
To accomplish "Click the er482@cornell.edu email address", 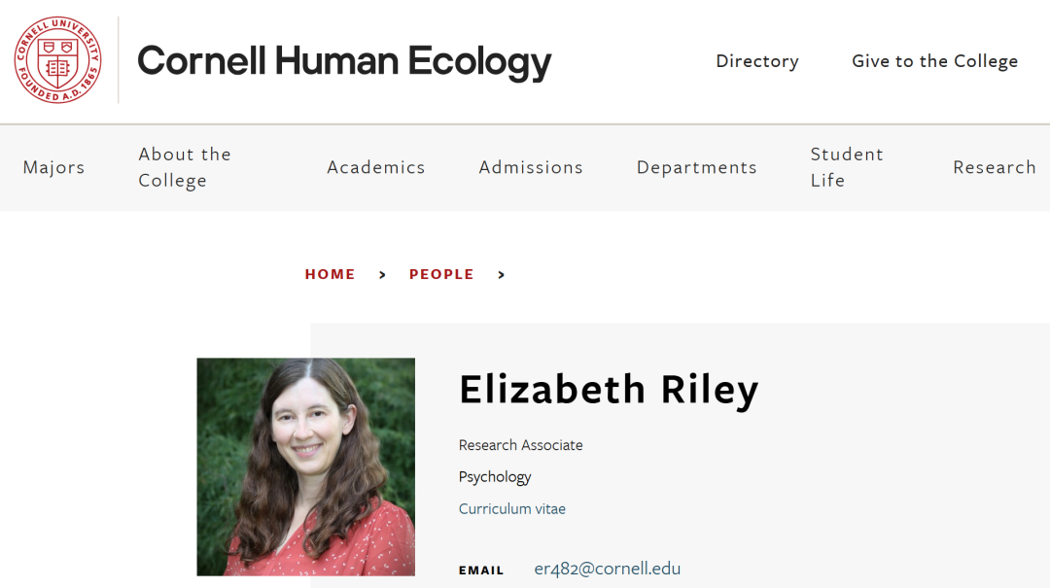I will pyautogui.click(x=608, y=569).
